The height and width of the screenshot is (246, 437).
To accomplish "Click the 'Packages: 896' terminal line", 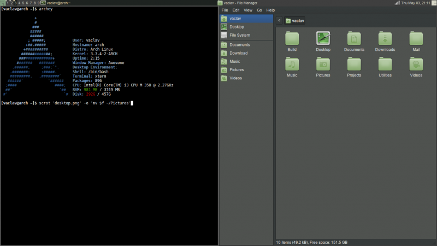I will tap(87, 80).
